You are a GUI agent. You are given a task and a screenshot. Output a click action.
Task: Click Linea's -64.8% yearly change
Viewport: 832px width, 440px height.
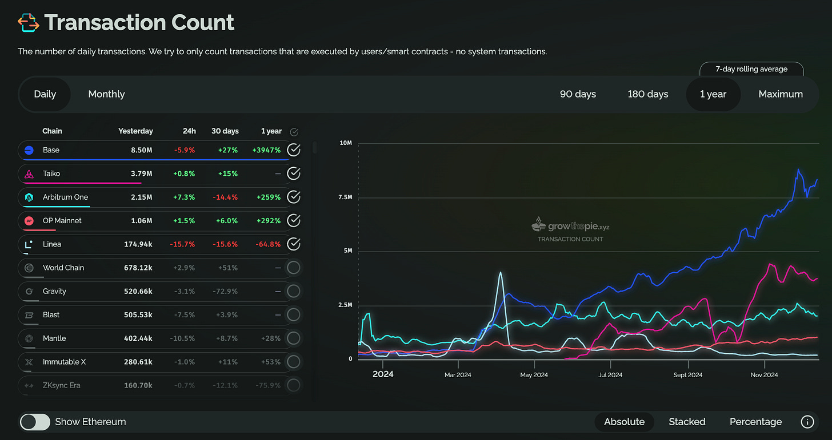(267, 244)
